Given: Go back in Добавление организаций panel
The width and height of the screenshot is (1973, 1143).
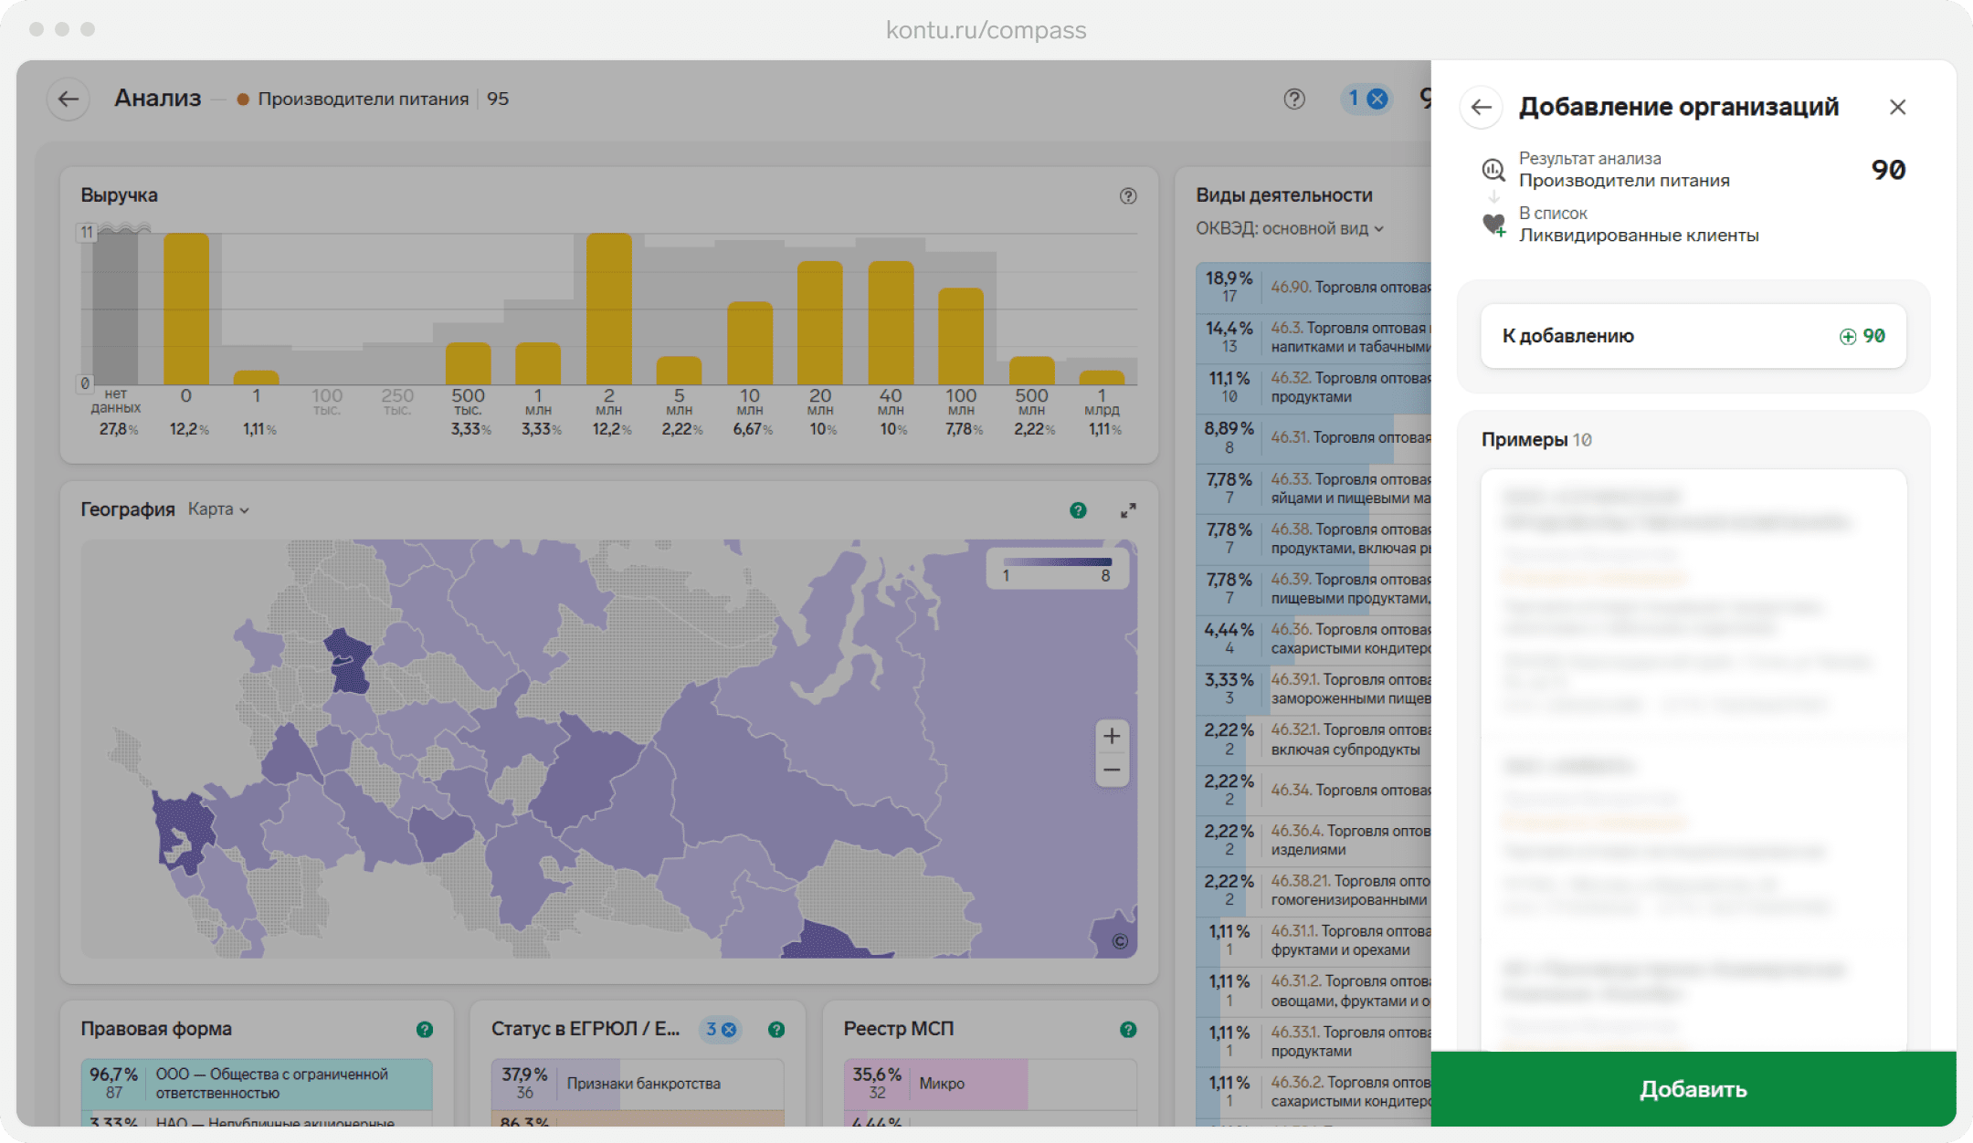Looking at the screenshot, I should pos(1482,108).
